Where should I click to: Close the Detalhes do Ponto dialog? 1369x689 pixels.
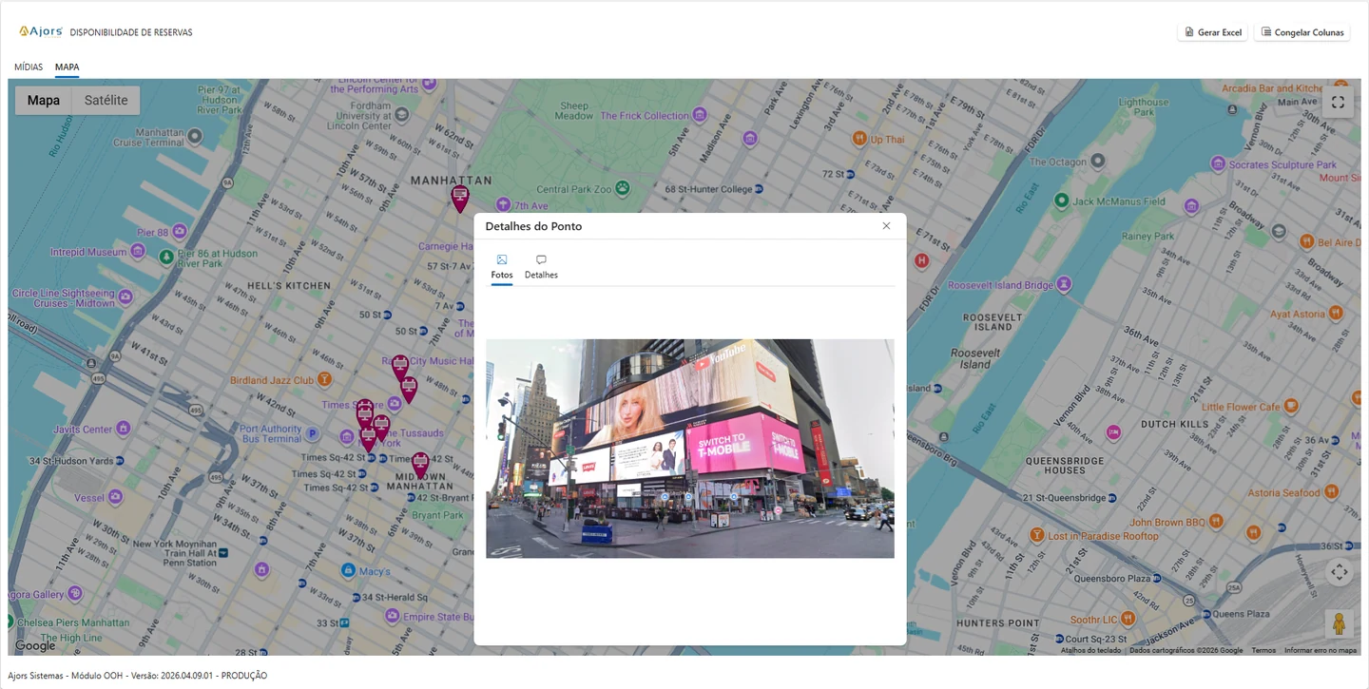point(886,226)
